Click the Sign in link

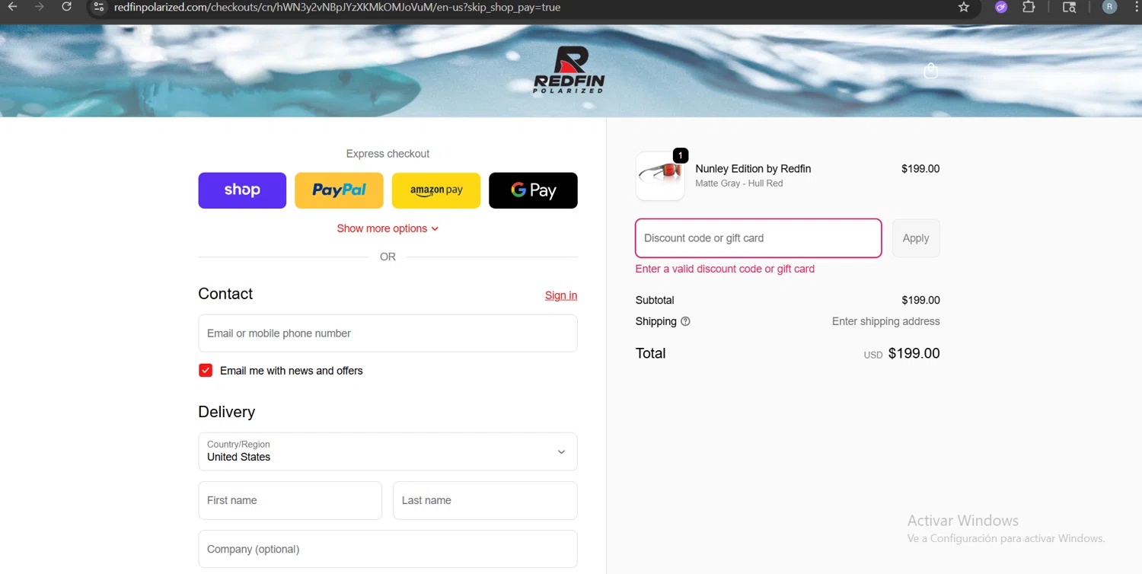561,295
